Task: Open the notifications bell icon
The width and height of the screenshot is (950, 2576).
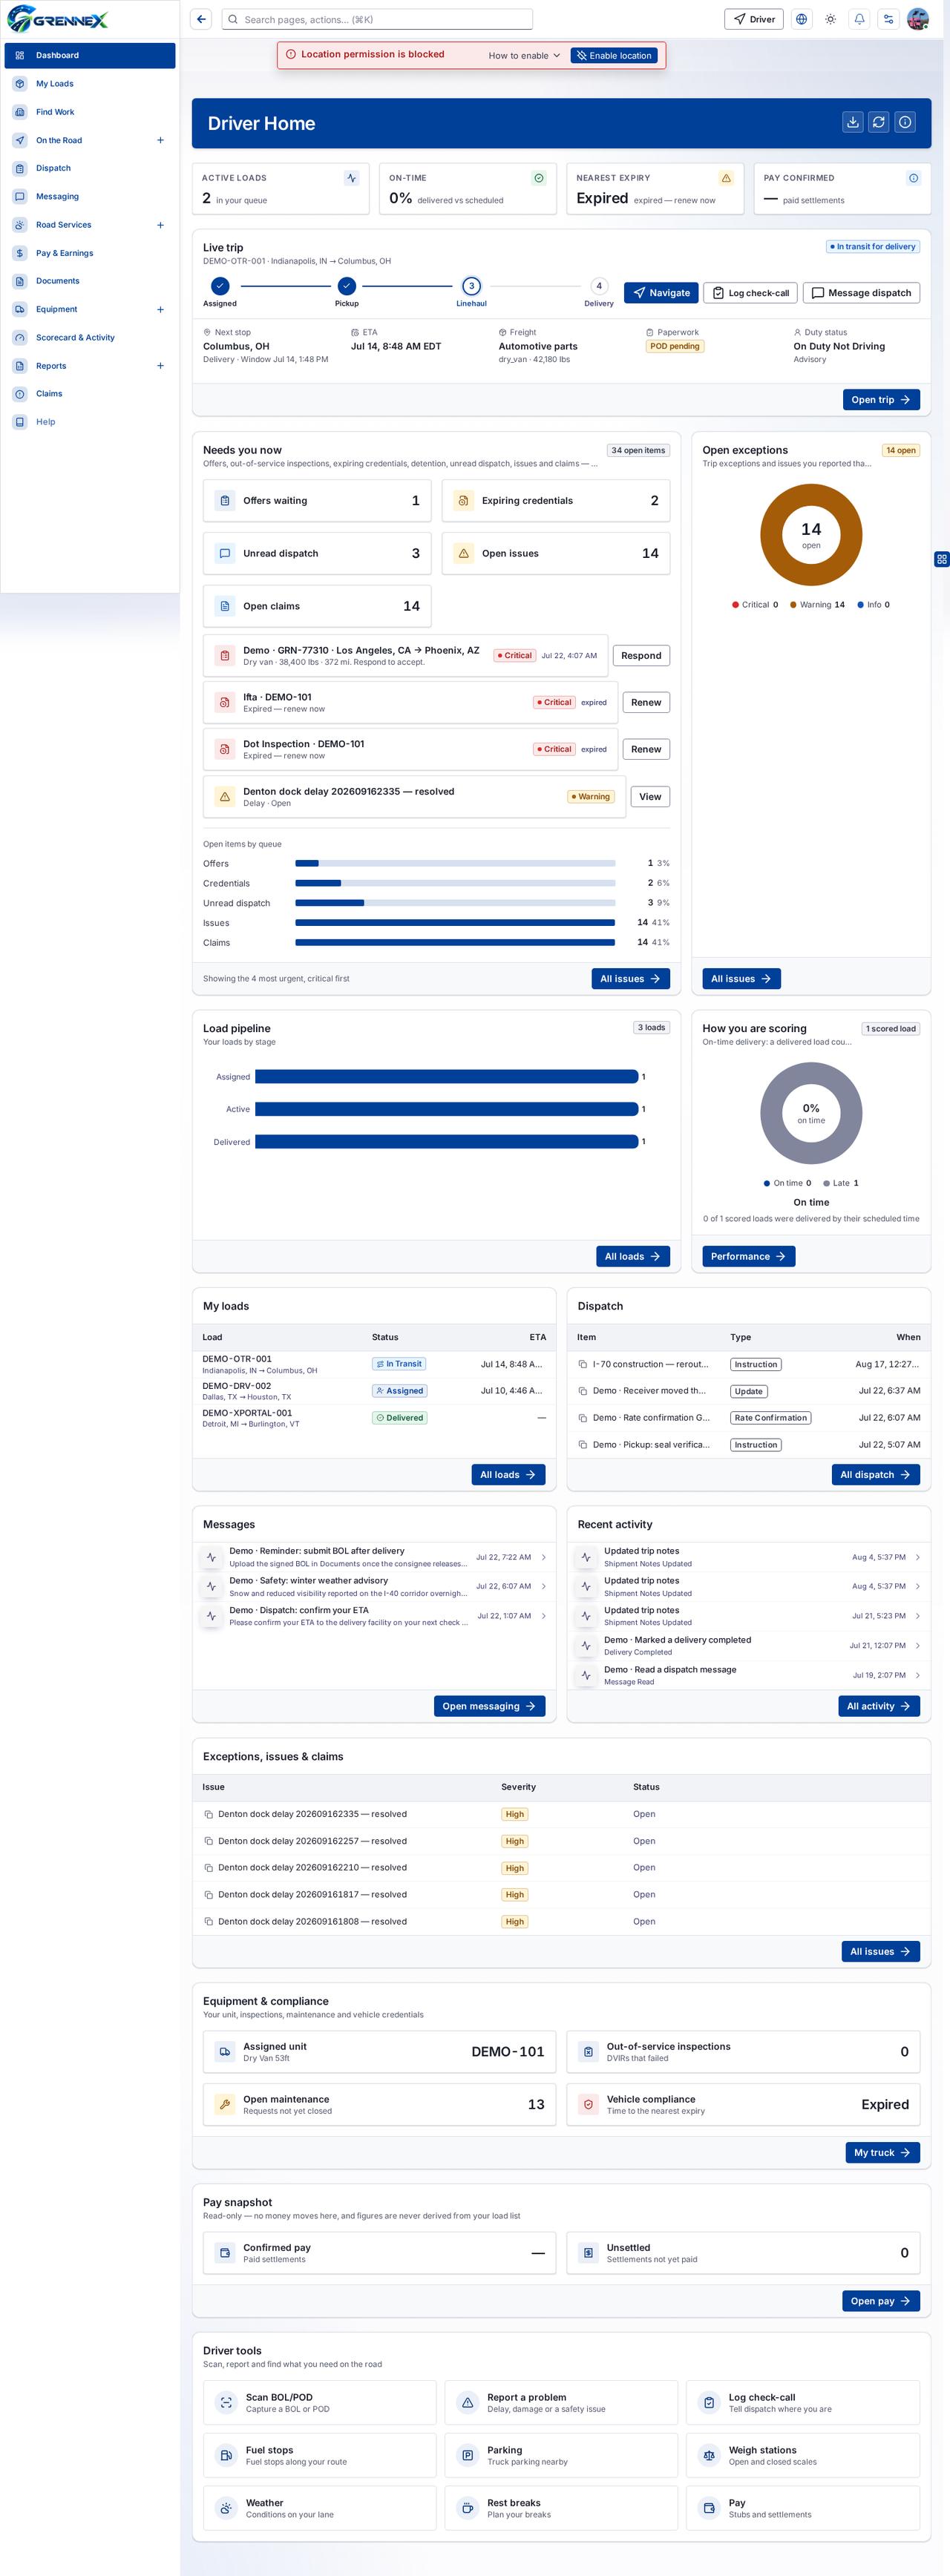Action: click(x=859, y=19)
